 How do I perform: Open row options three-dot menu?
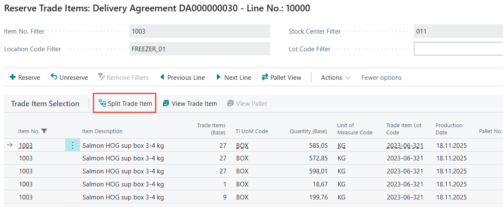(x=72, y=146)
